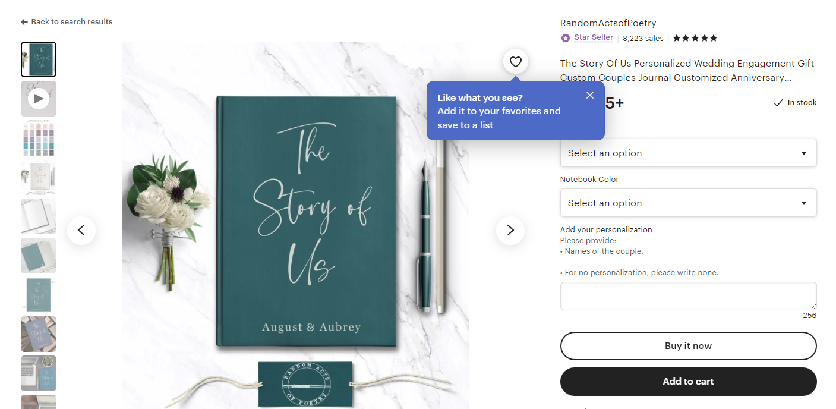Screen dimensions: 836x409
Task: Add the journal to cart
Action: [x=688, y=382]
